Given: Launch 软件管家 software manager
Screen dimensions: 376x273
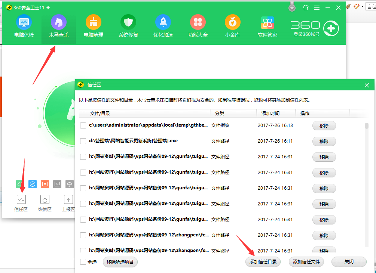Looking at the screenshot, I should click(x=268, y=26).
